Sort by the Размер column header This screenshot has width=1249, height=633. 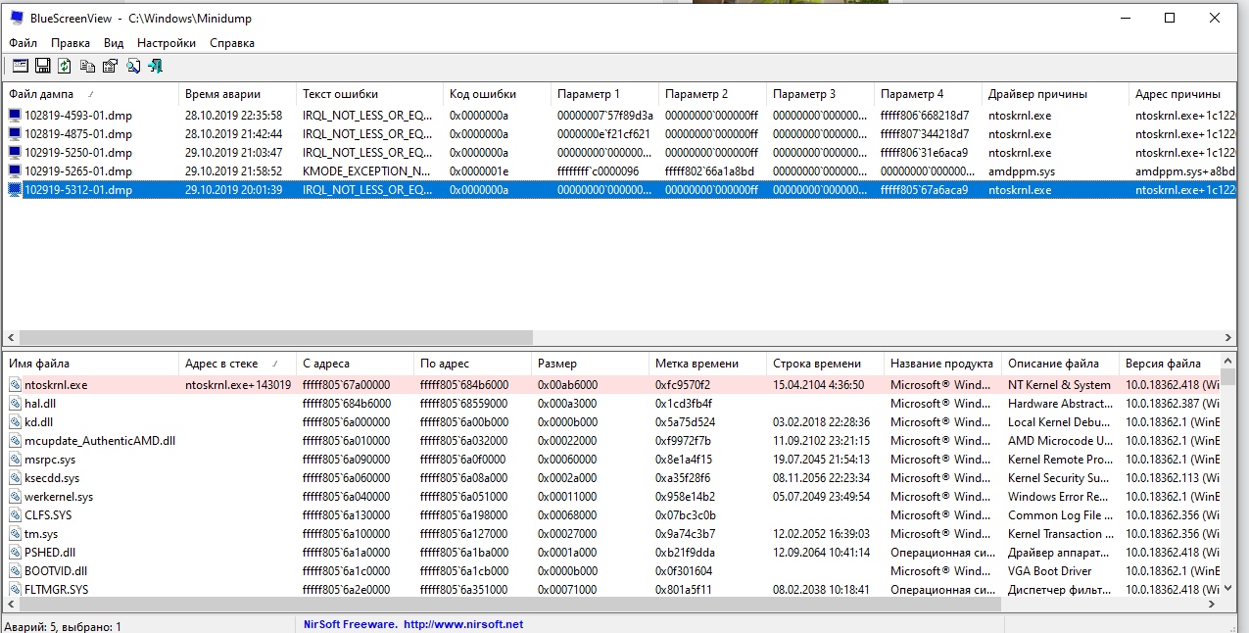pos(591,364)
